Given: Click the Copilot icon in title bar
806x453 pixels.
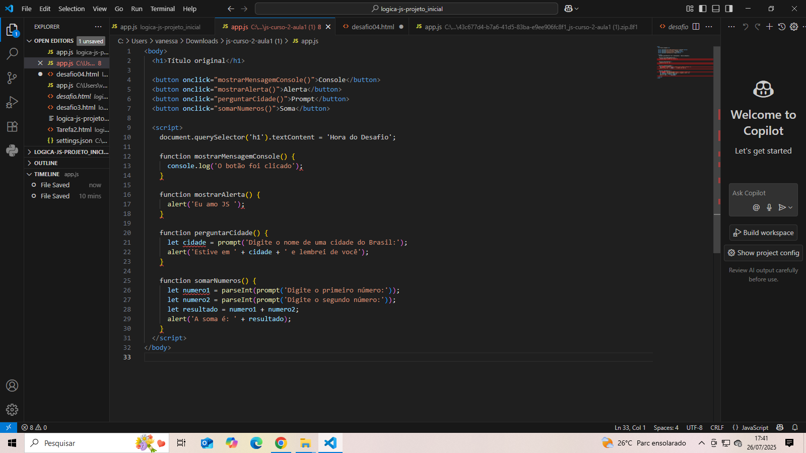Looking at the screenshot, I should pyautogui.click(x=569, y=9).
